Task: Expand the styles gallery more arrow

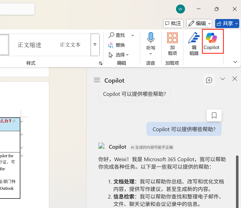Action: coord(95,45)
